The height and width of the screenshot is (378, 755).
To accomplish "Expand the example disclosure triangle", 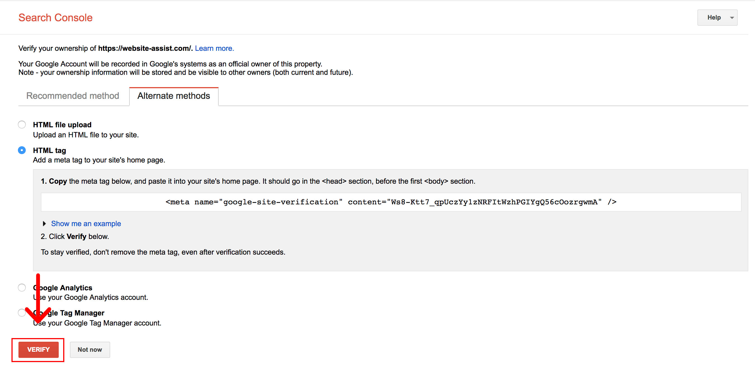I will [44, 224].
